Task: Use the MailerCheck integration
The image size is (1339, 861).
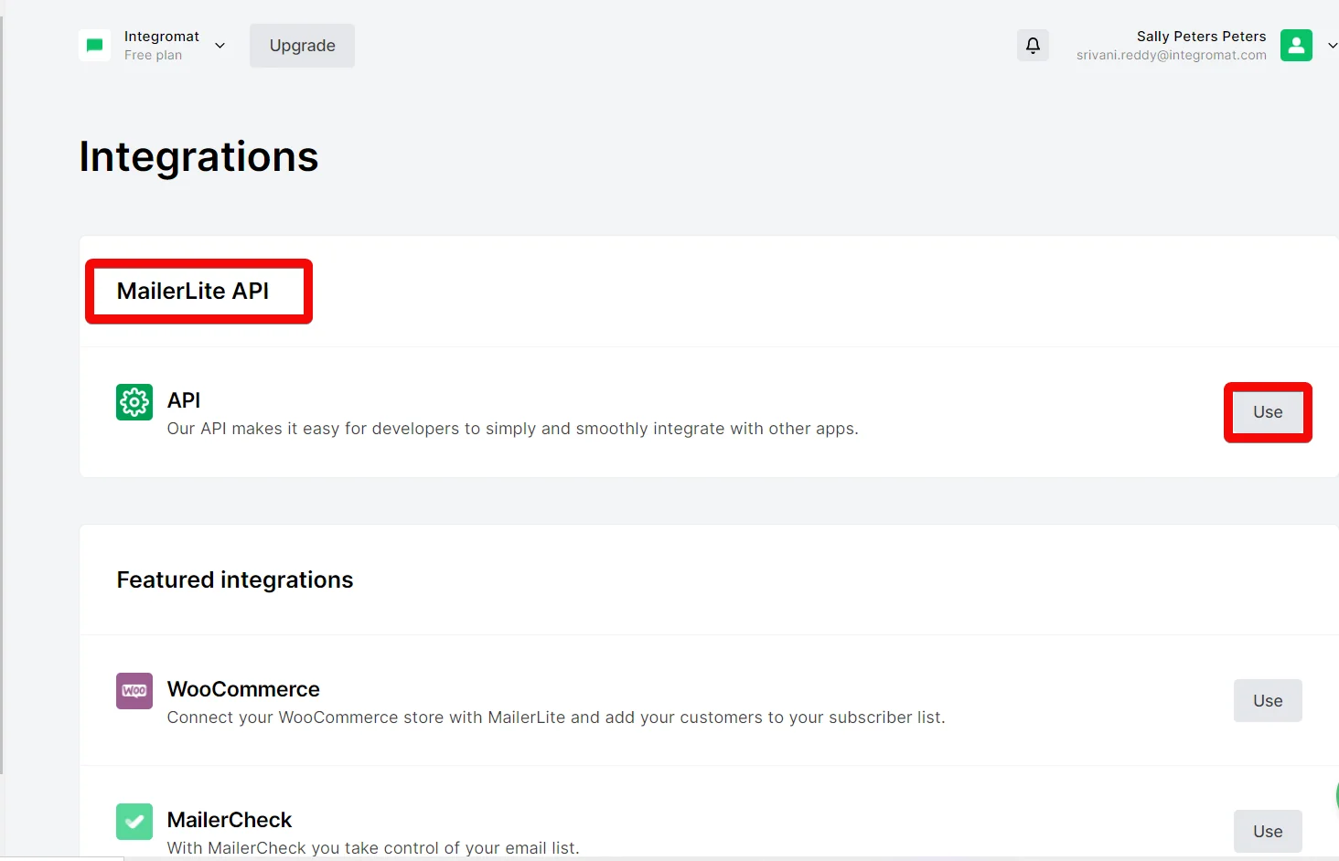Action: [1268, 832]
